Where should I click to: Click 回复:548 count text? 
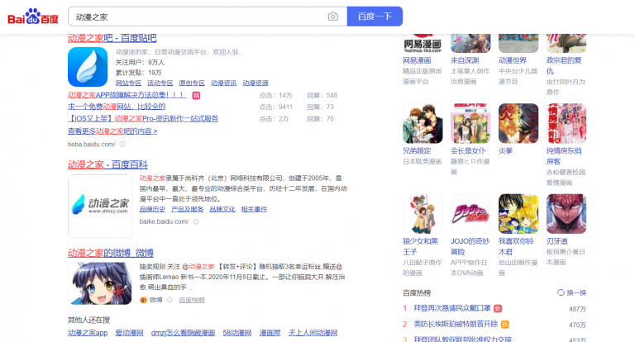tap(322, 96)
